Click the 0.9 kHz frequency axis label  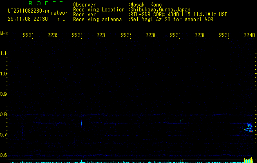click(x=4, y=94)
